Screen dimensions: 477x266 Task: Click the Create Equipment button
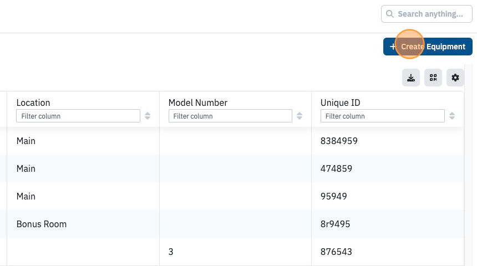tap(428, 47)
